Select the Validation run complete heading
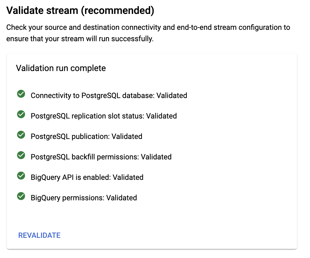Viewport: 310px width, 258px height. [61, 68]
